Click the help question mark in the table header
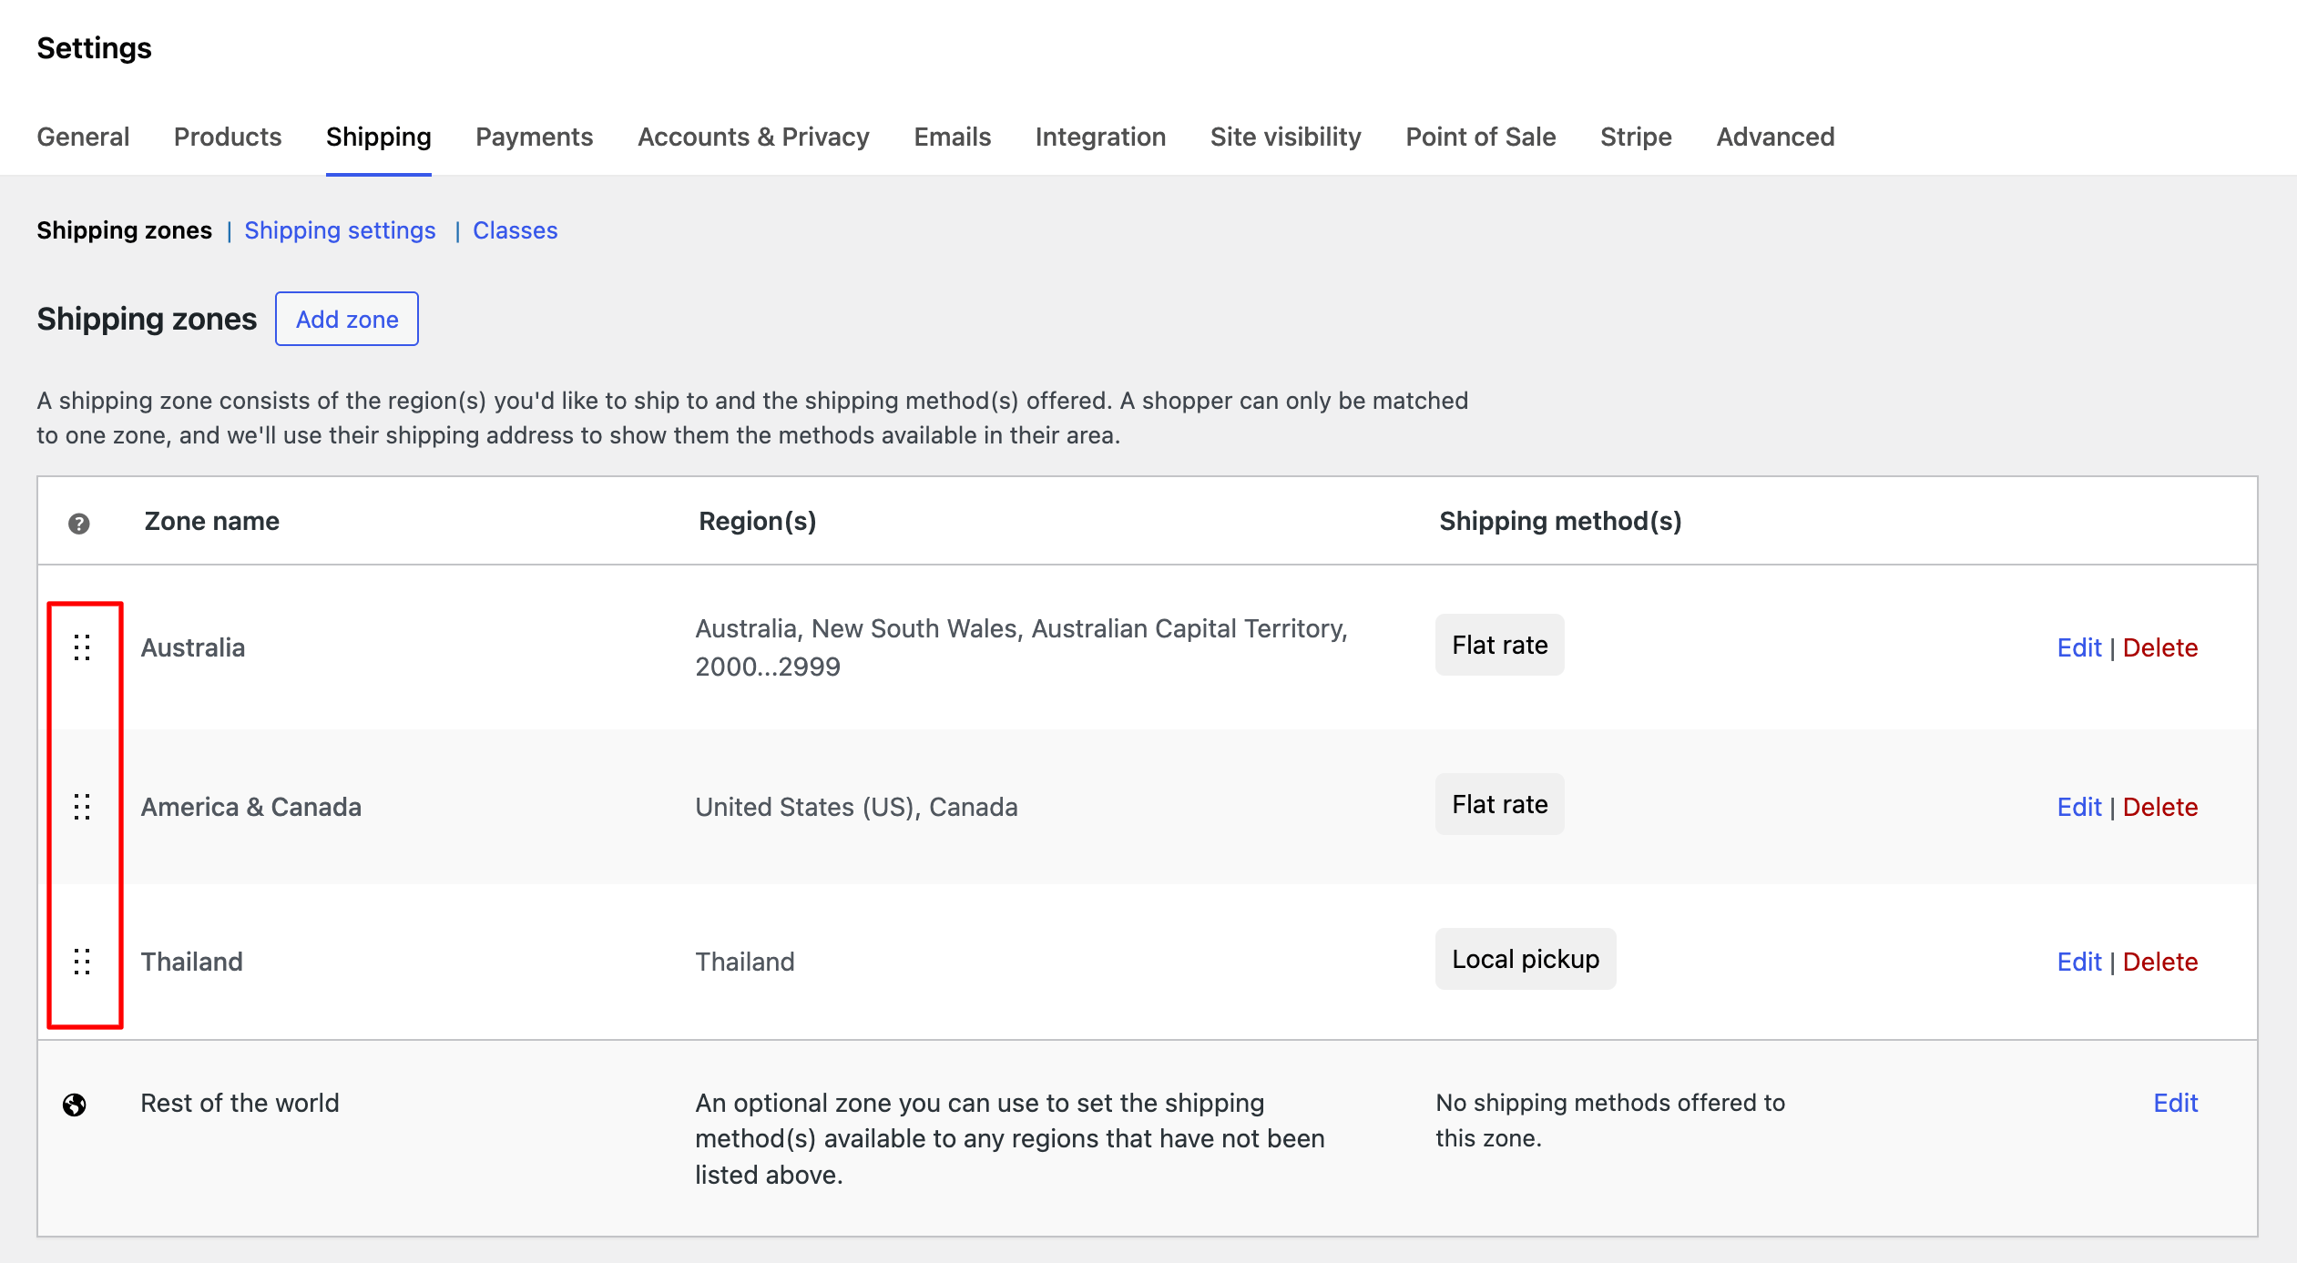 coord(79,522)
